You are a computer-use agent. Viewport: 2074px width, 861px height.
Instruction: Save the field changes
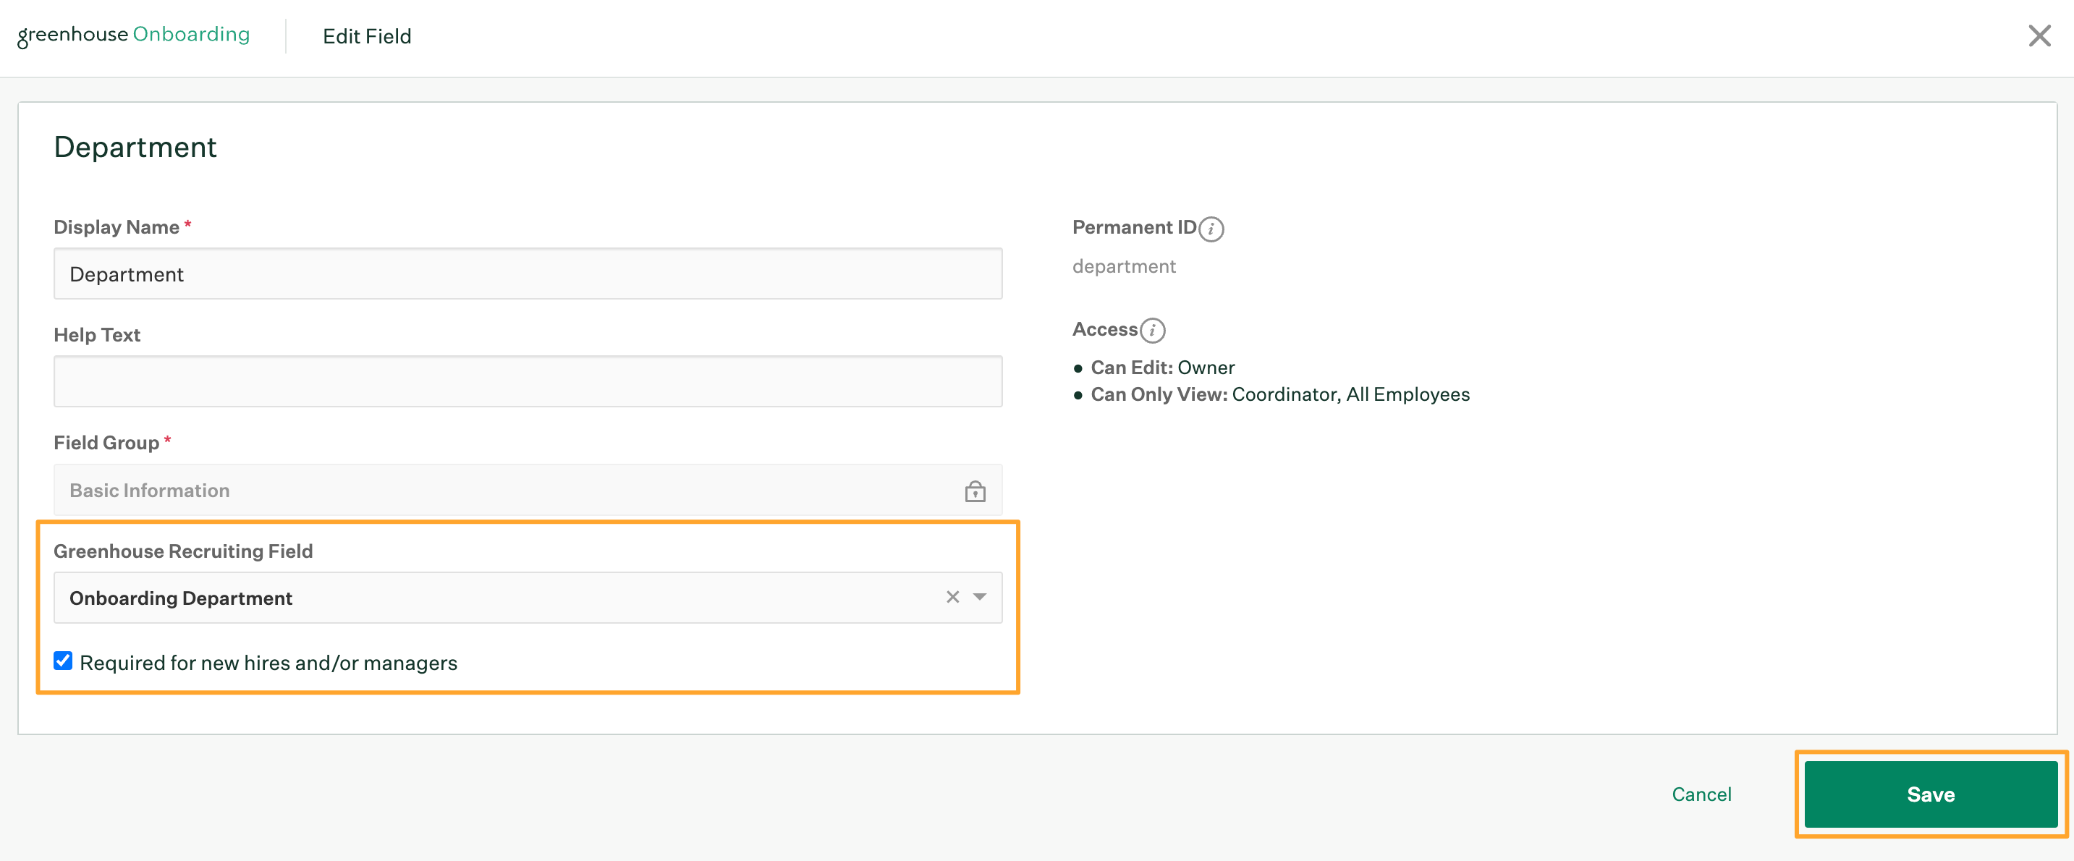(1930, 794)
